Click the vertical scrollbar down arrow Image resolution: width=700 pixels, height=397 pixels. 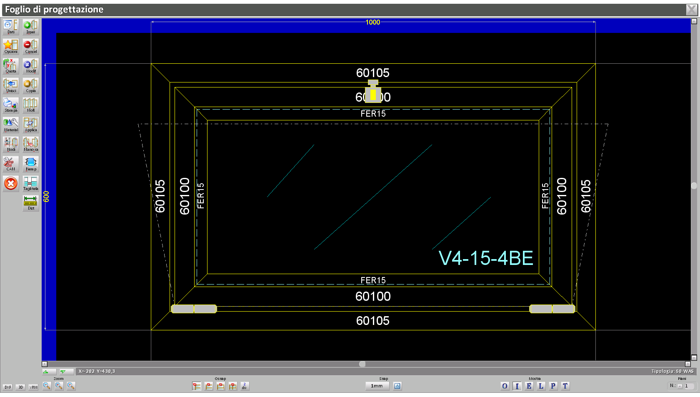[694, 357]
